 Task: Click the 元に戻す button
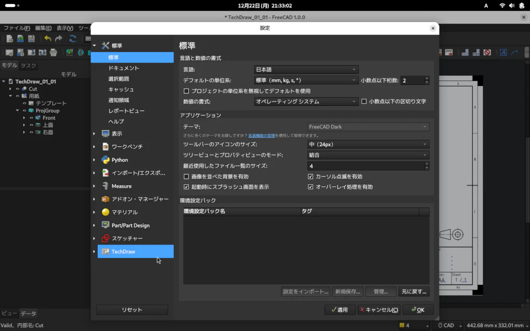point(414,291)
